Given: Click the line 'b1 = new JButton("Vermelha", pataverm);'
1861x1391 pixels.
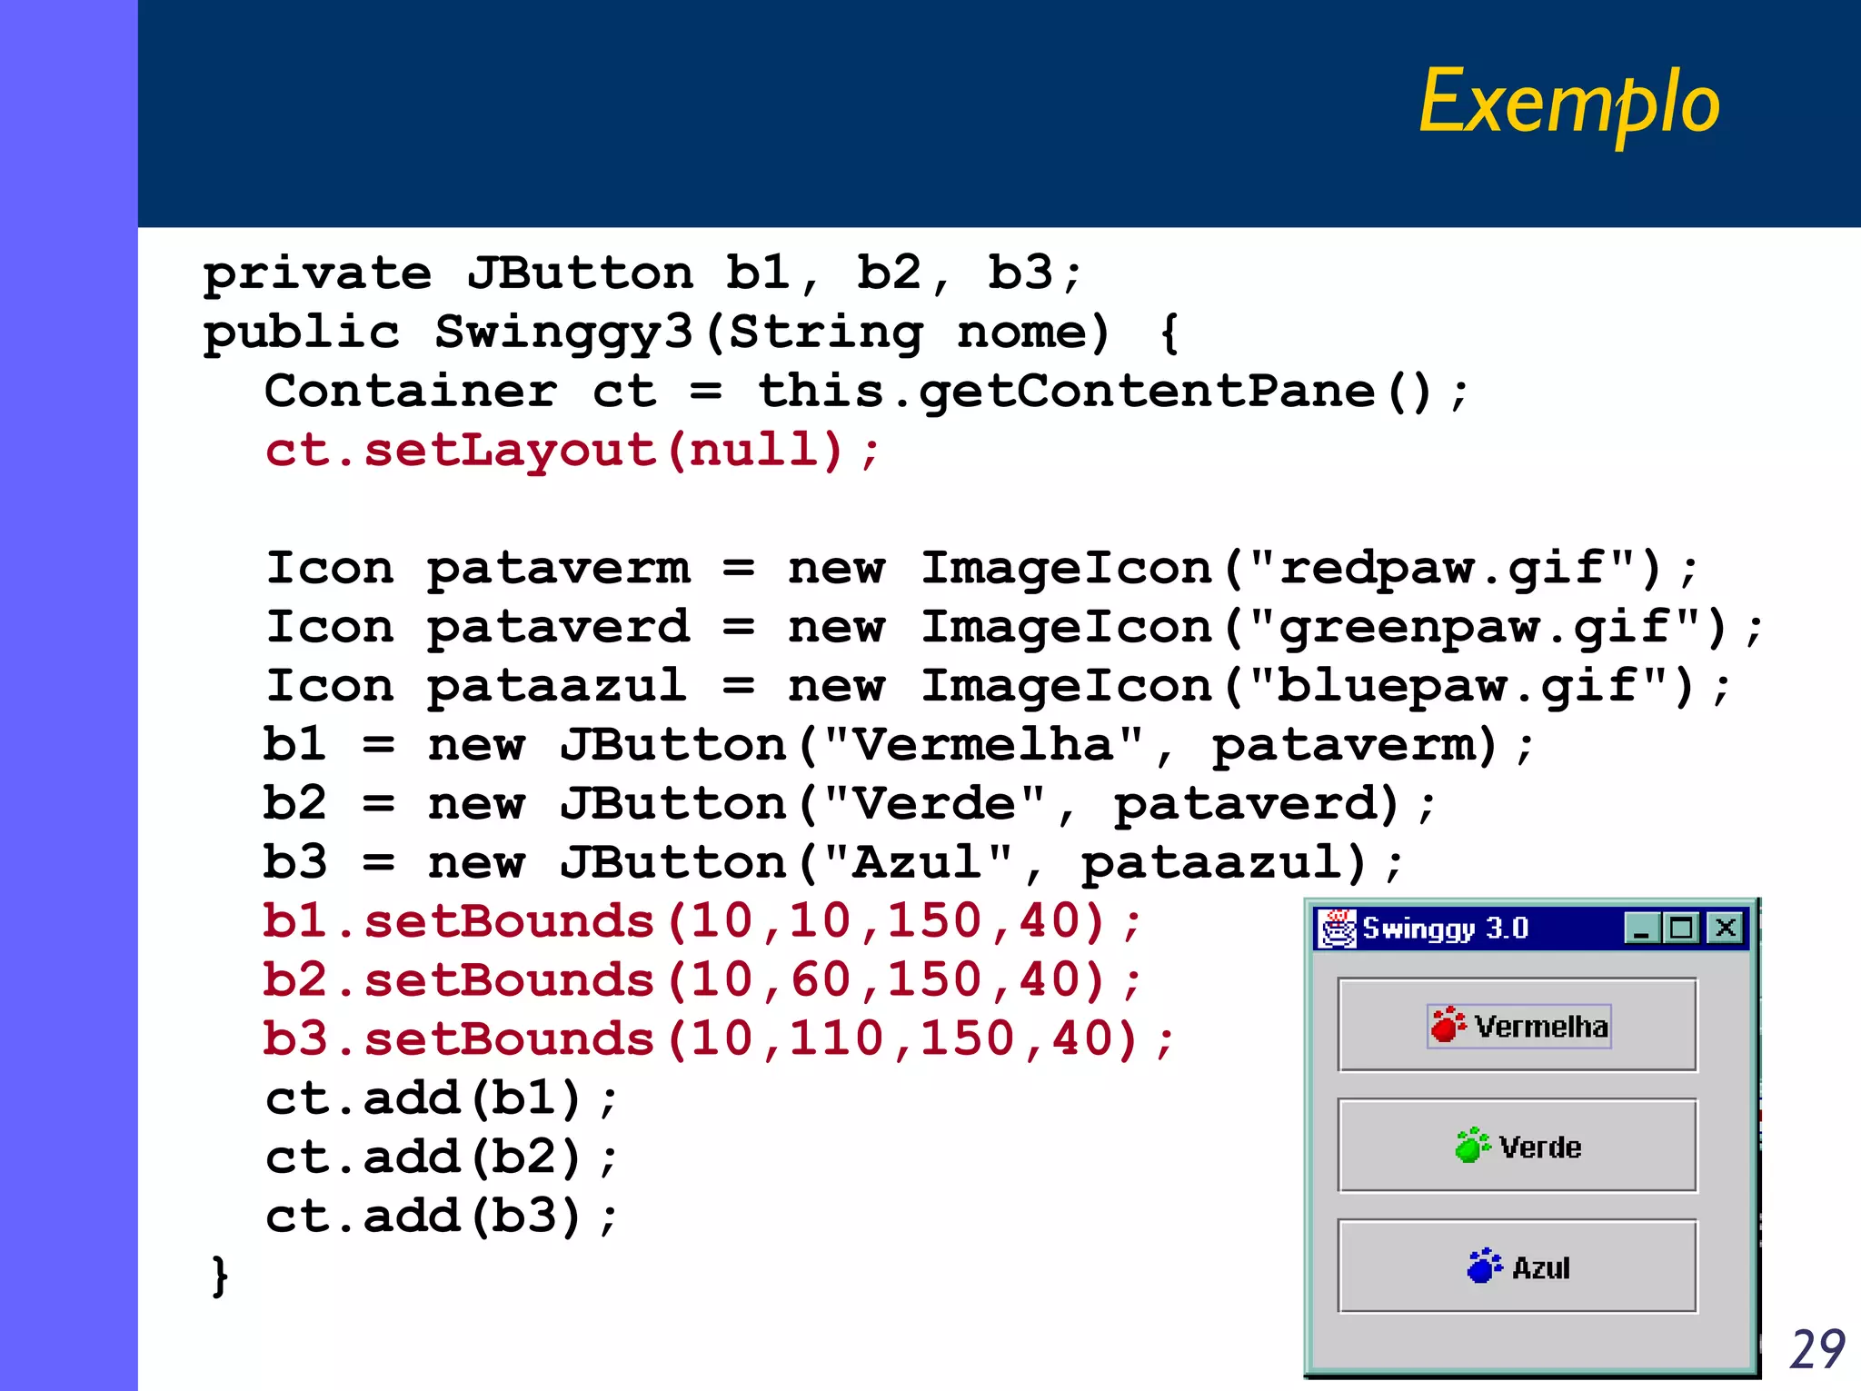Looking at the screenshot, I should click(900, 747).
